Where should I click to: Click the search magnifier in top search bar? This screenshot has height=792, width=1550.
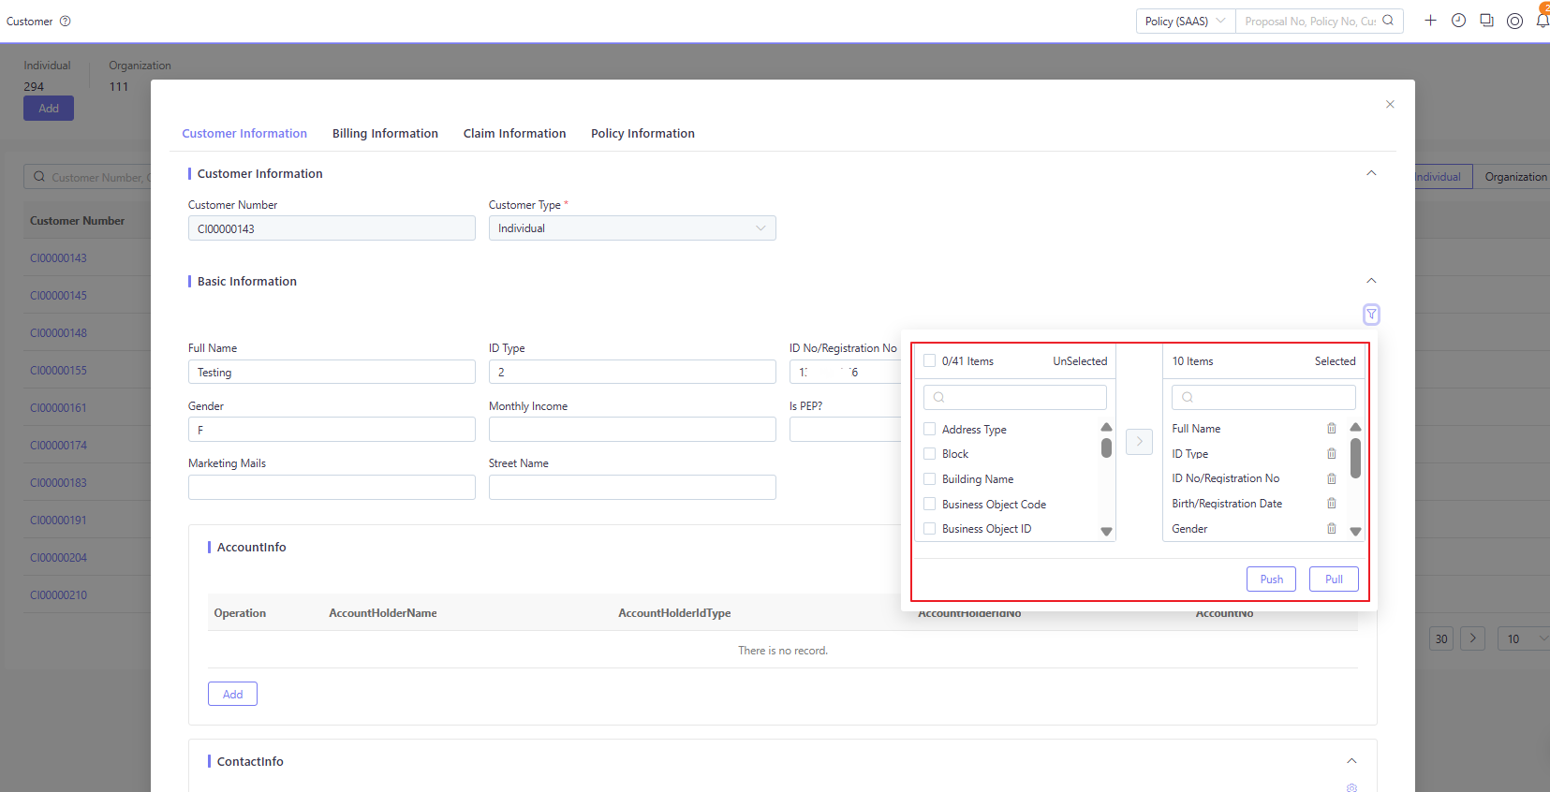(1388, 21)
